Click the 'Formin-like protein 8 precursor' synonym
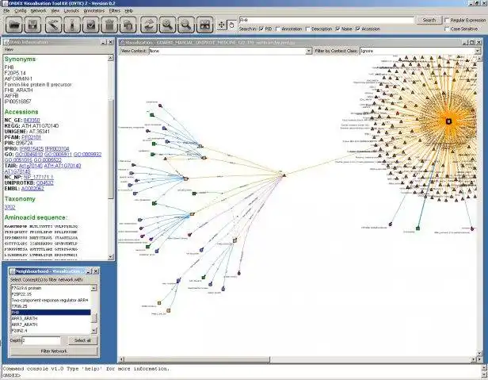 click(x=38, y=84)
